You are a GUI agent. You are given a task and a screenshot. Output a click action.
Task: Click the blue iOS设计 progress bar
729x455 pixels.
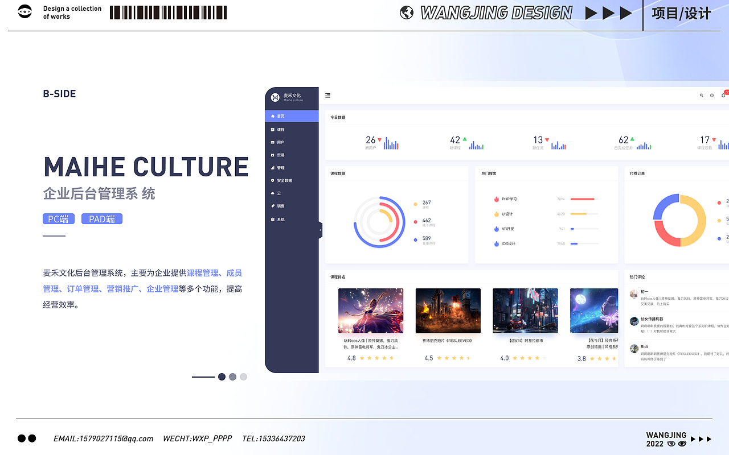[574, 243]
